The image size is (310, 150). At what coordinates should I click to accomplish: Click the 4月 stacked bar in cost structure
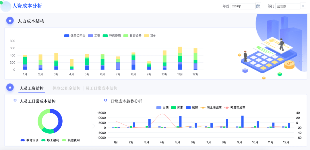click(71, 65)
